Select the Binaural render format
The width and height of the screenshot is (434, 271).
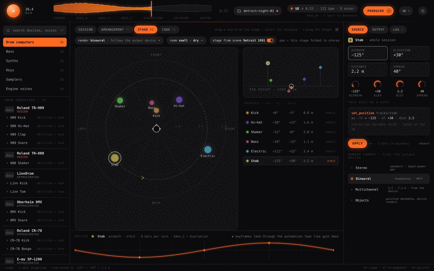(x=389, y=179)
